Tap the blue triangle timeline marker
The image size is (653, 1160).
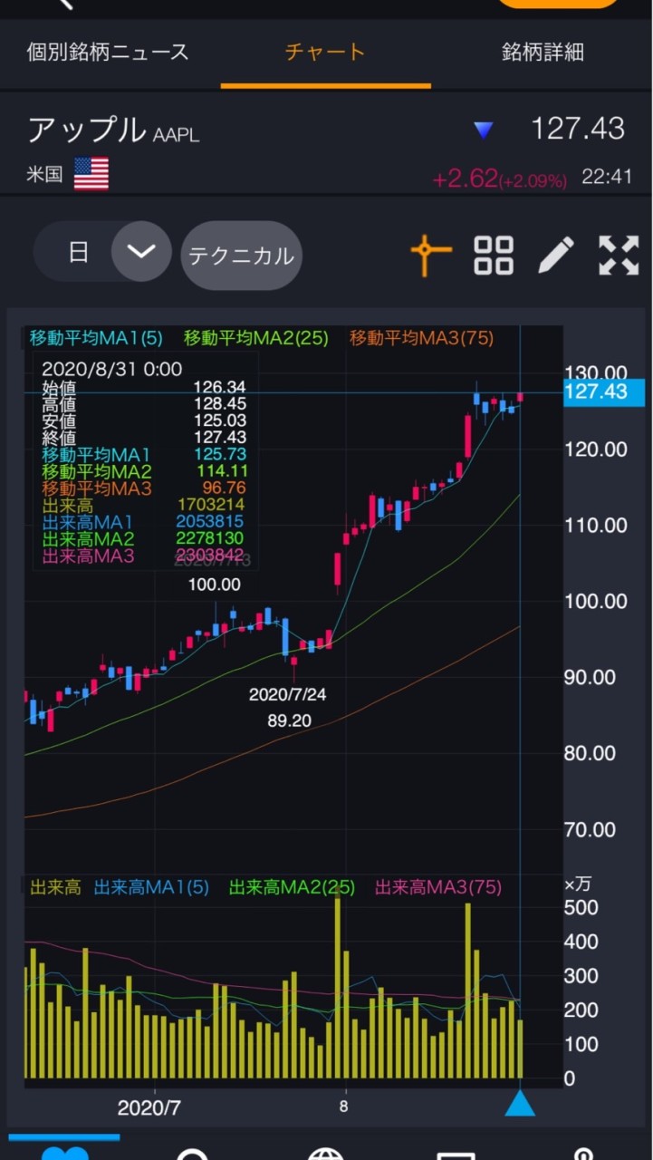520,1103
